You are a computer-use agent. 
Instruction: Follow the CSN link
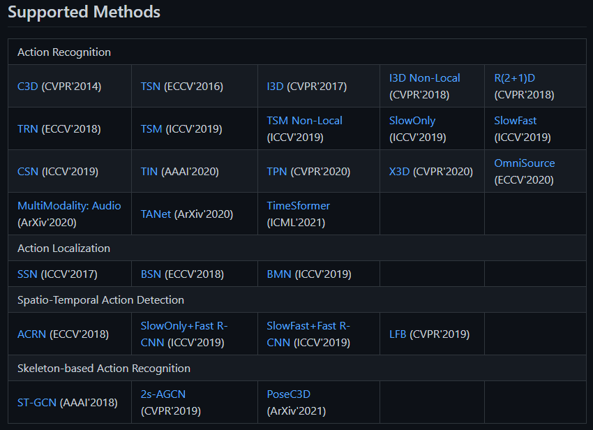tap(28, 172)
